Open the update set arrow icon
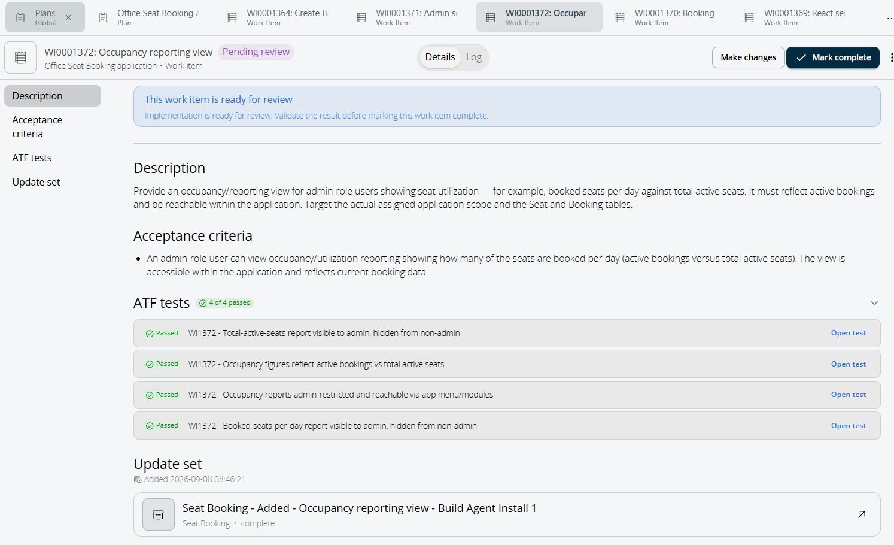The height and width of the screenshot is (545, 894). coord(862,514)
